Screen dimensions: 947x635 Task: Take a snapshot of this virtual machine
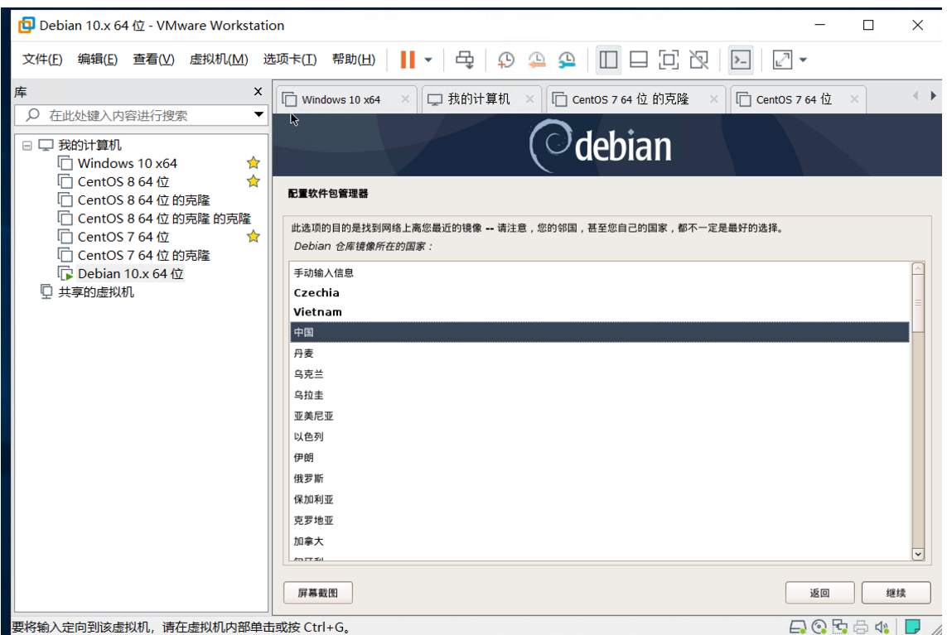(x=505, y=60)
